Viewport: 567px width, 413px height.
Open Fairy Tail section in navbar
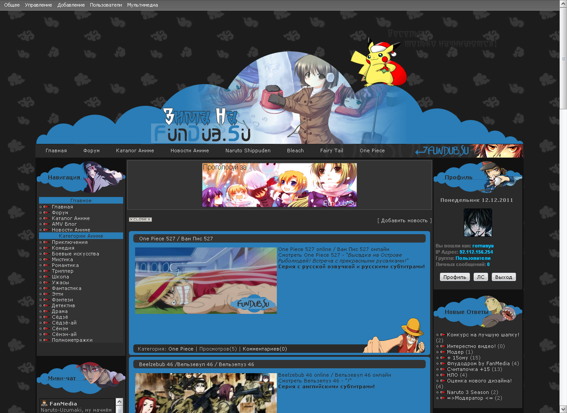[332, 151]
